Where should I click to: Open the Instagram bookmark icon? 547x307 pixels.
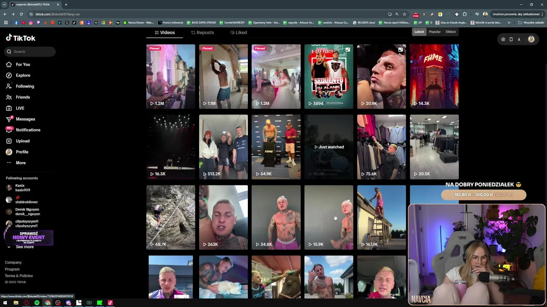pyautogui.click(x=31, y=23)
